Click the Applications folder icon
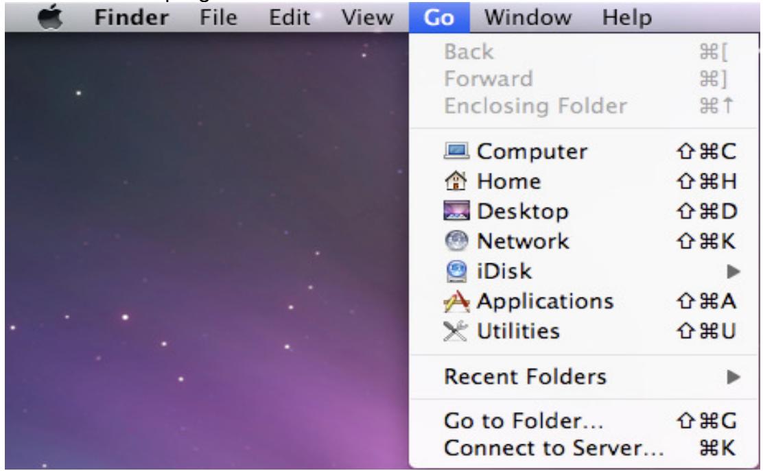 [x=456, y=302]
